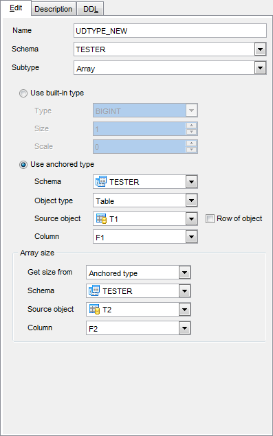Open the anchored type Schema dropdown

tap(191, 182)
